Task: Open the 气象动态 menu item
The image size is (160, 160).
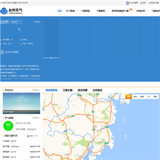Action: (156, 11)
